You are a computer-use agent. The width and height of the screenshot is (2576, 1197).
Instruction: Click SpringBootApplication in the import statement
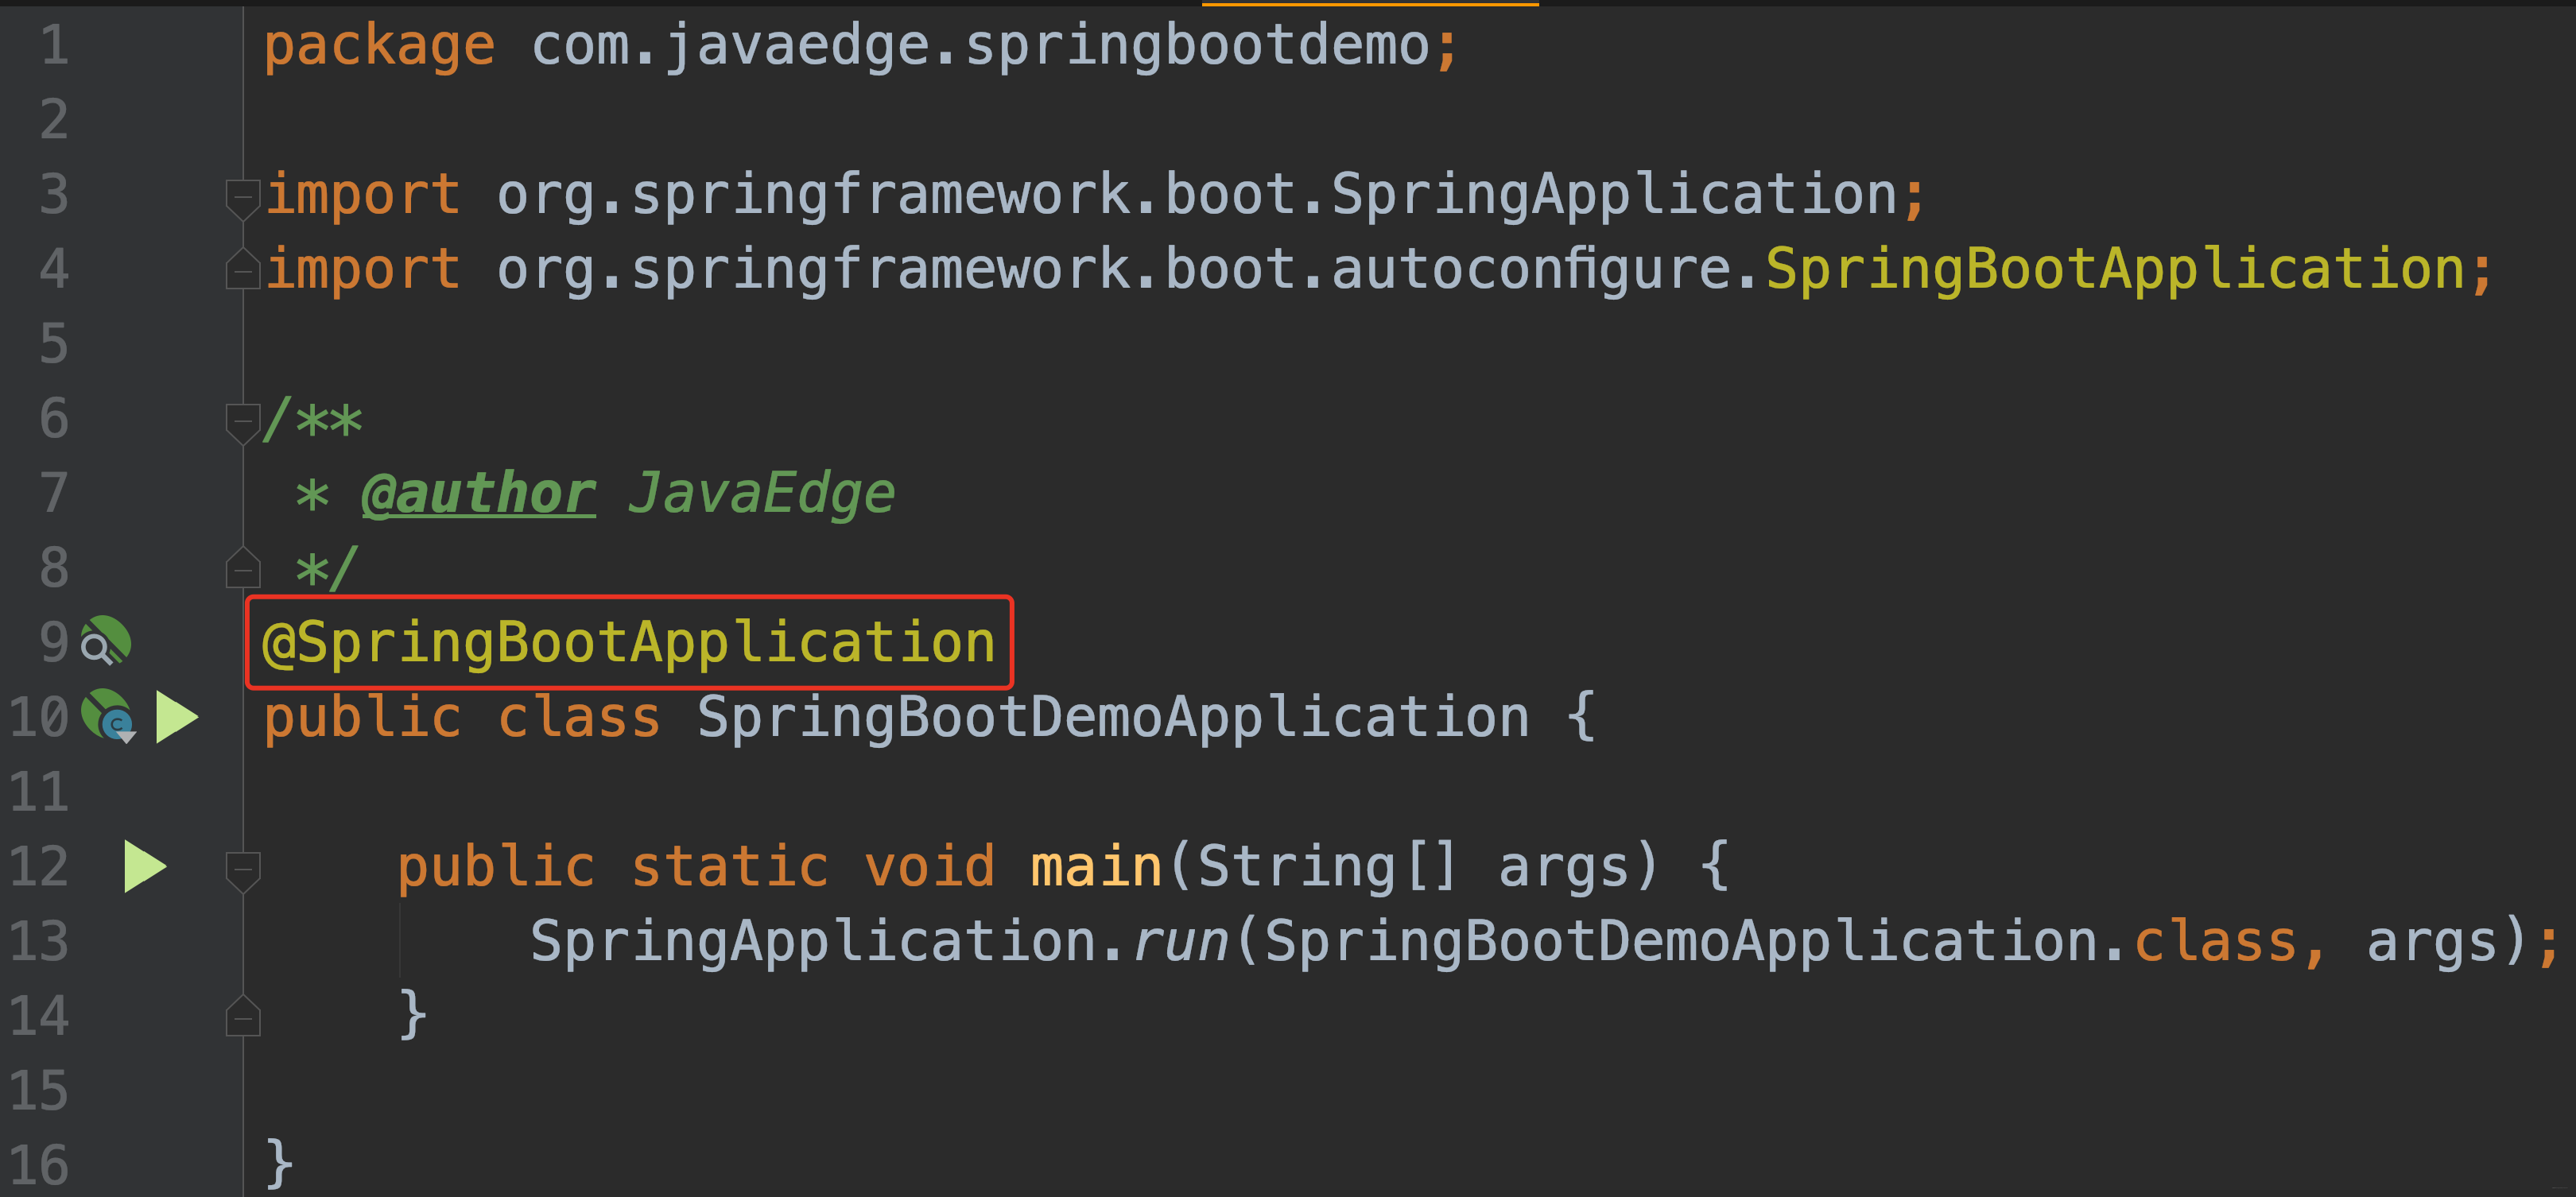pyautogui.click(x=2114, y=269)
